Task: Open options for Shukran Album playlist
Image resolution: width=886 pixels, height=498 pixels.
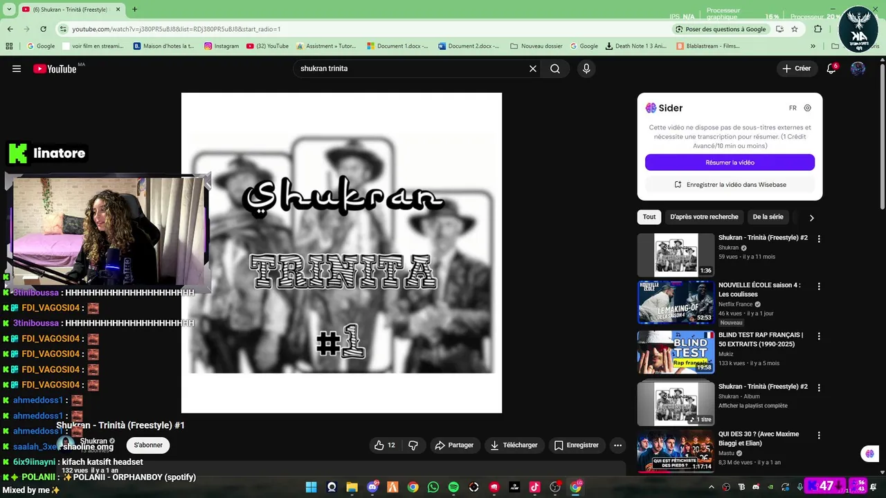Action: coord(819,388)
